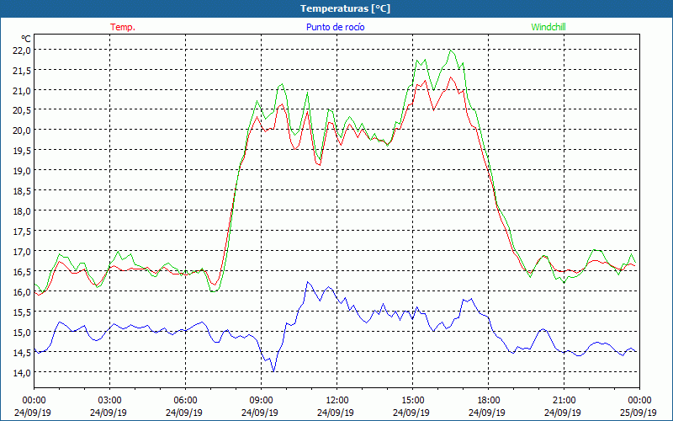
Task: Click the 19,0 y-axis value
Action: [22, 171]
